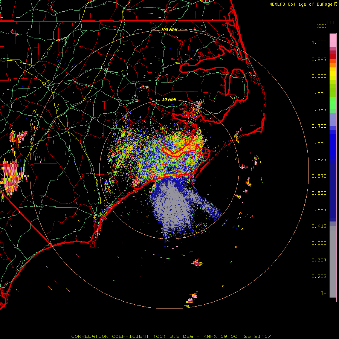Select the 0.413 scale value
Screen dimensions: 339x339
319,226
